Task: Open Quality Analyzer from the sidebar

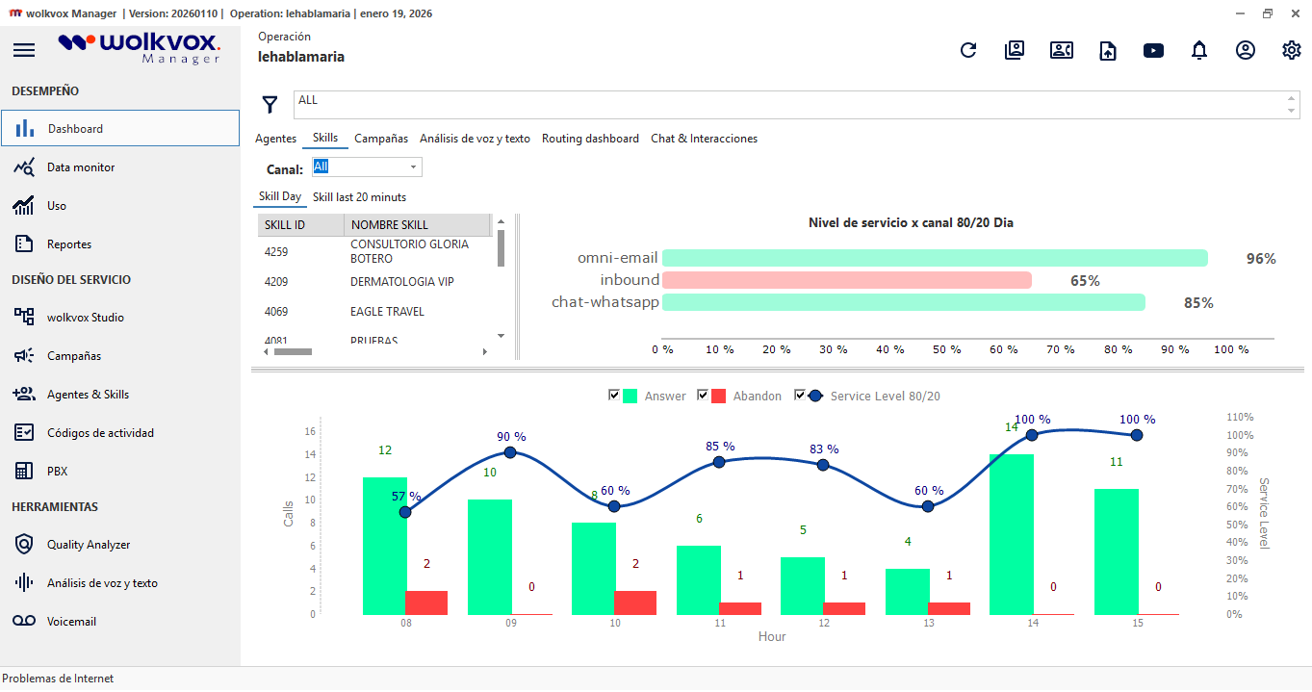Action: pyautogui.click(x=89, y=545)
